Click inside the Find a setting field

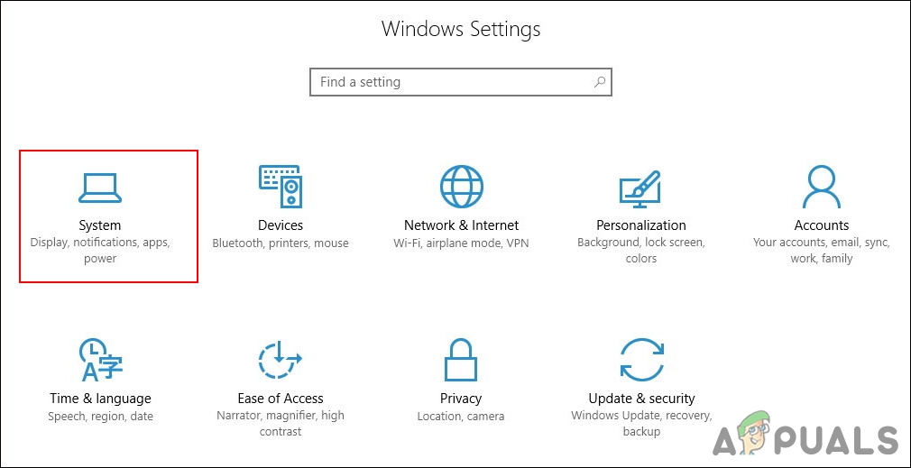[x=451, y=82]
